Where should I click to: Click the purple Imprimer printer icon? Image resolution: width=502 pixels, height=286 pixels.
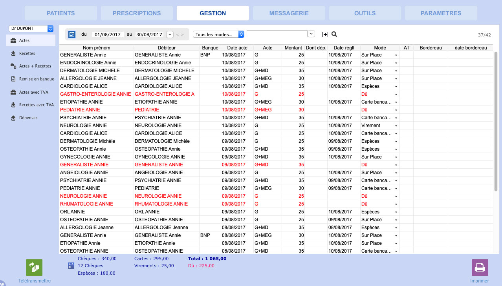click(x=480, y=268)
